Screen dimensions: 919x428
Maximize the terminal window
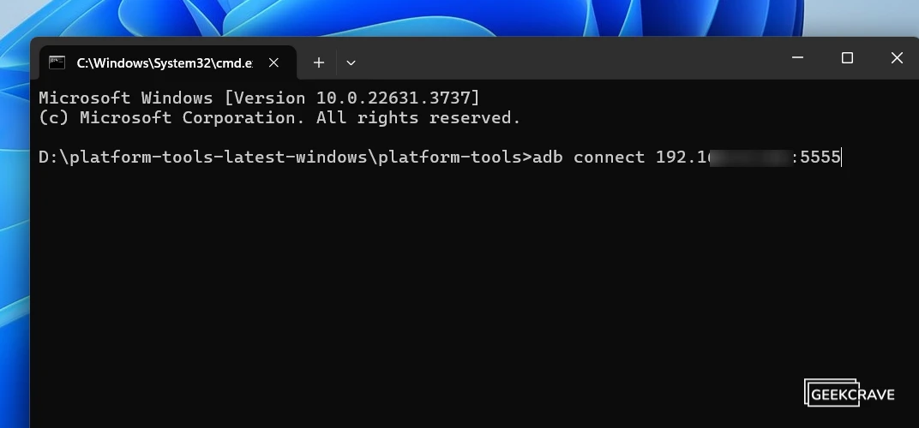847,58
